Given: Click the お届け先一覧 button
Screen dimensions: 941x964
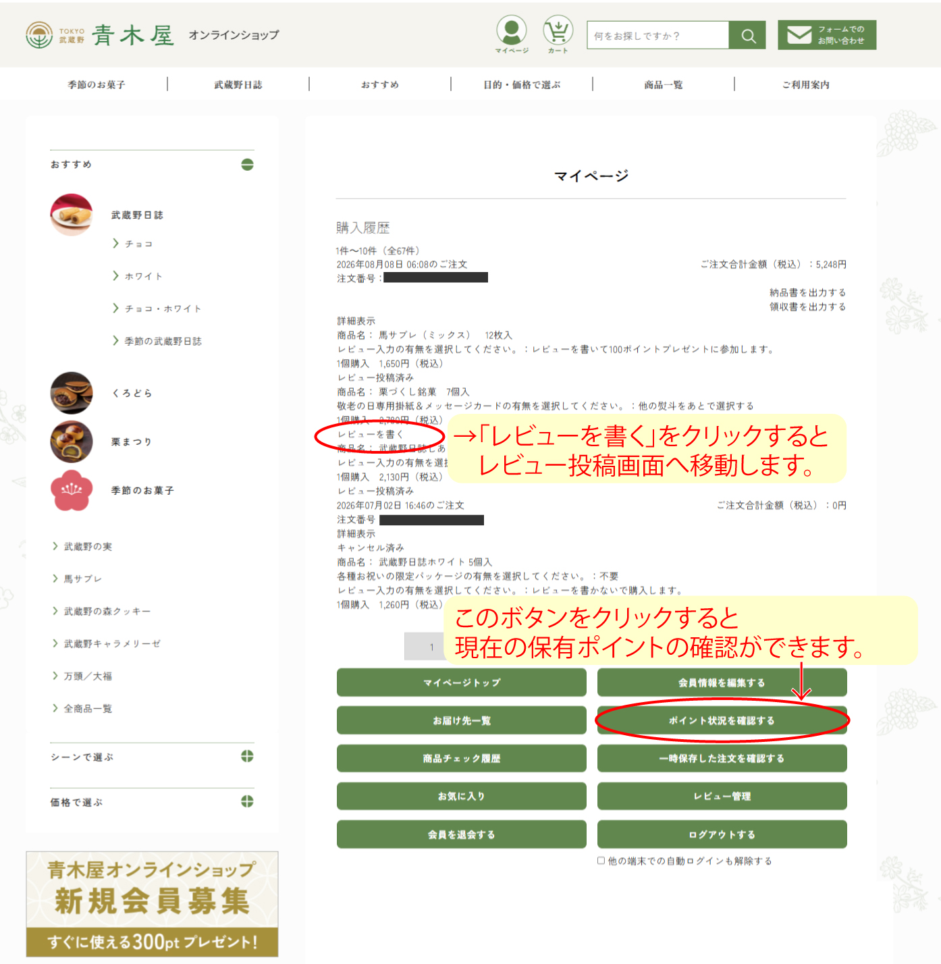Looking at the screenshot, I should tap(462, 720).
